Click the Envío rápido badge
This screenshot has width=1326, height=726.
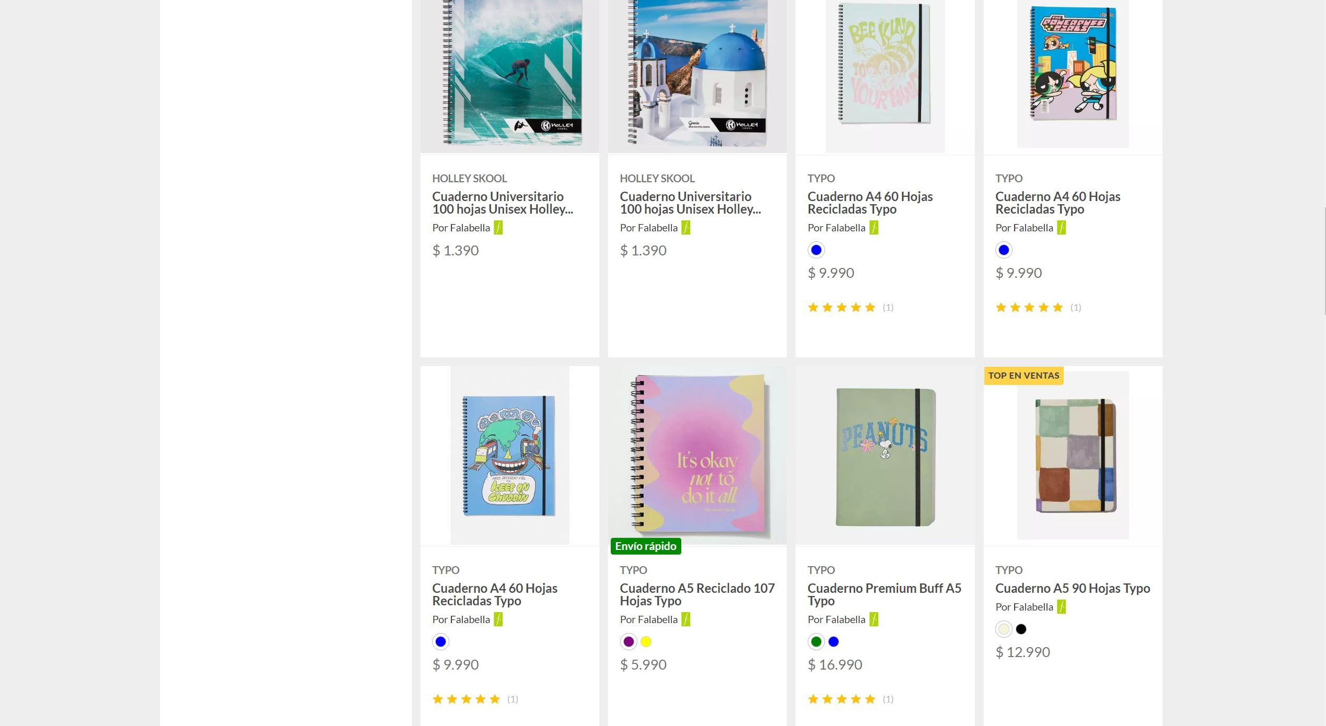coord(646,546)
